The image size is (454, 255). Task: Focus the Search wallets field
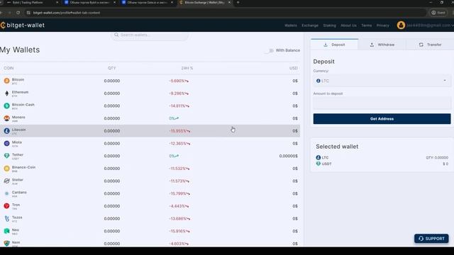(x=150, y=35)
